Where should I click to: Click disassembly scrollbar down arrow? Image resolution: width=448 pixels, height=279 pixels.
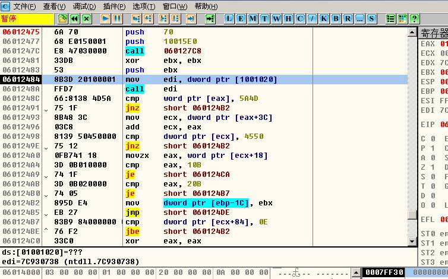[412, 241]
